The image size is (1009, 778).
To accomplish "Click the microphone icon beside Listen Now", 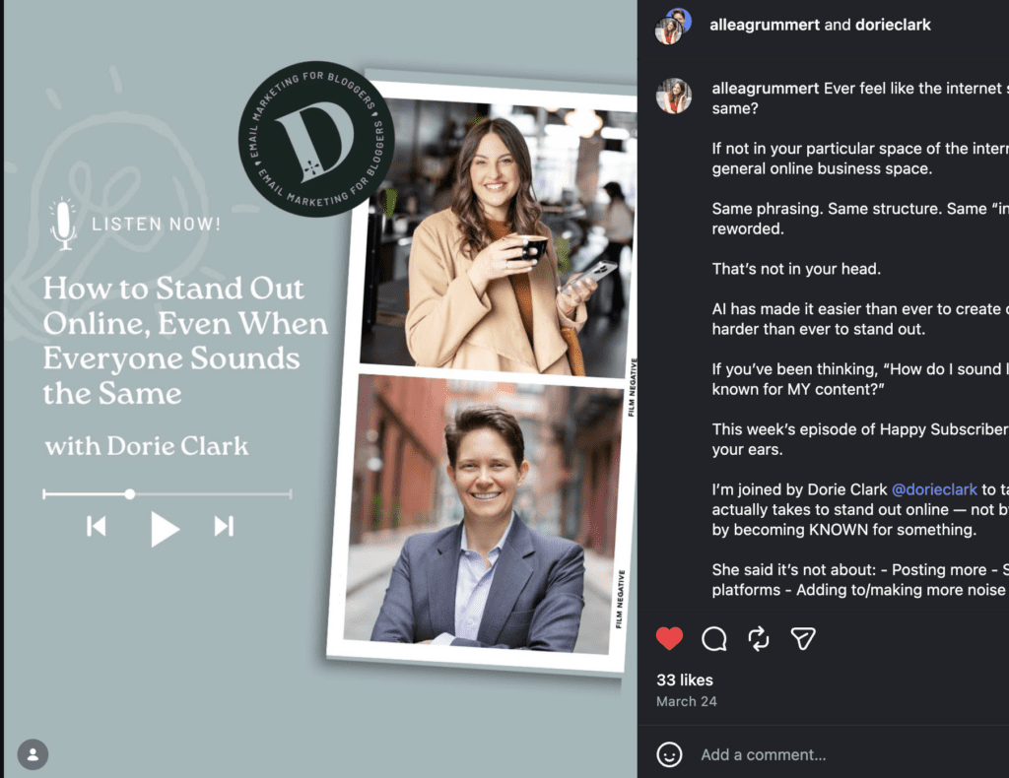I will coord(64,224).
